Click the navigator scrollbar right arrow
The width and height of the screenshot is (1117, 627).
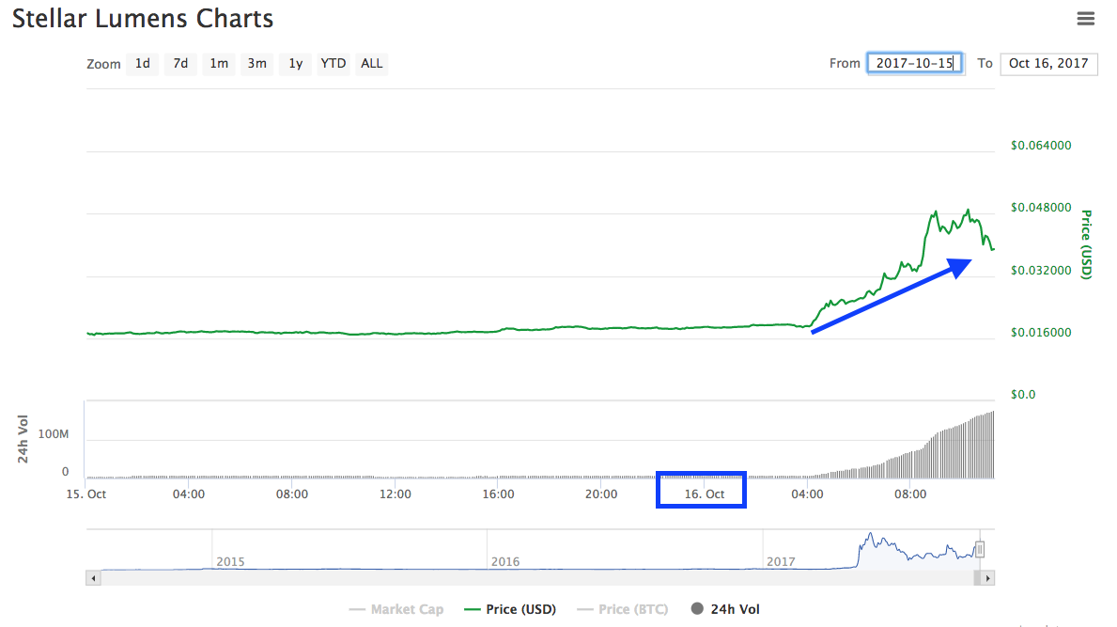[987, 578]
